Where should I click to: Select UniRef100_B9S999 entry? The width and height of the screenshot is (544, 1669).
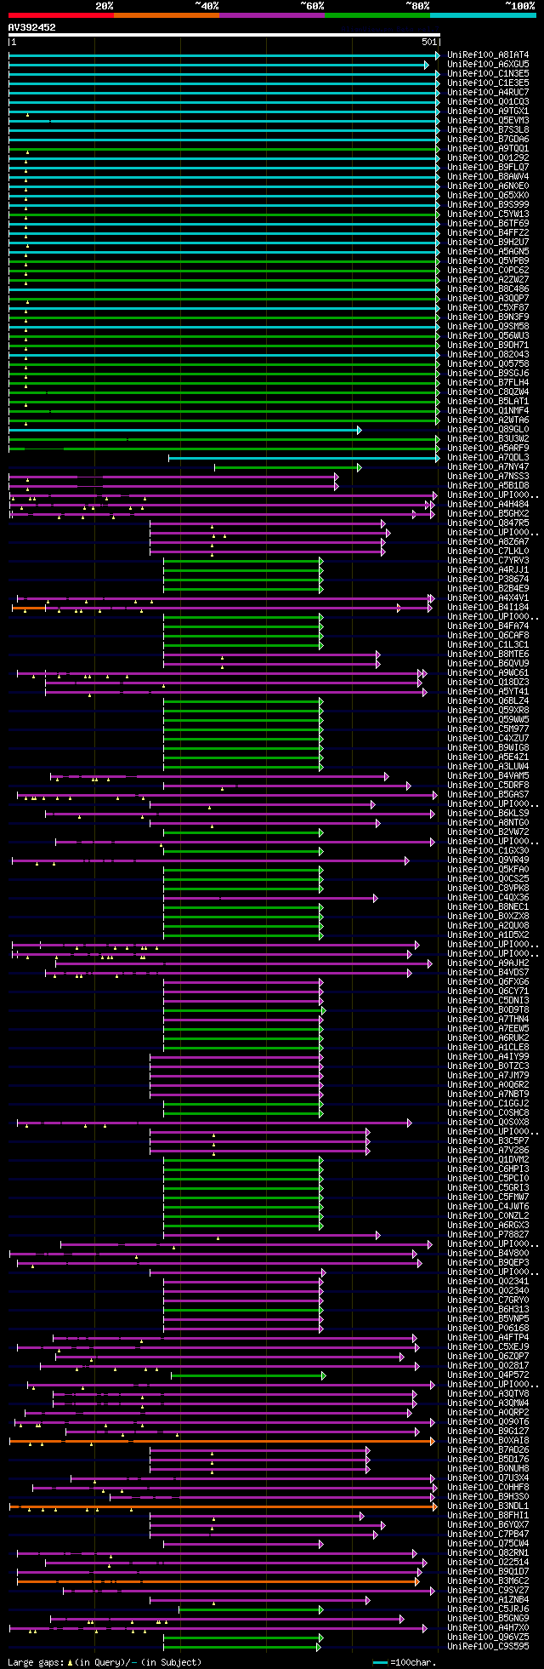(x=488, y=205)
